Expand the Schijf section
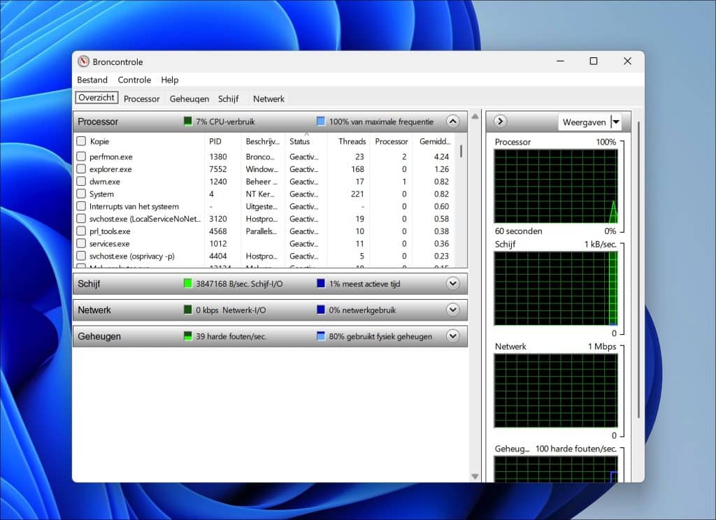716x520 pixels. 452,284
